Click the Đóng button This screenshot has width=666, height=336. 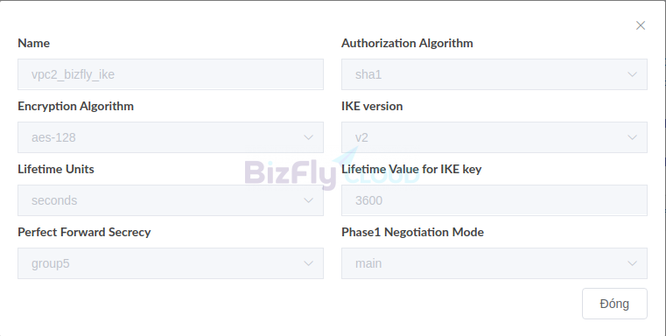[614, 304]
